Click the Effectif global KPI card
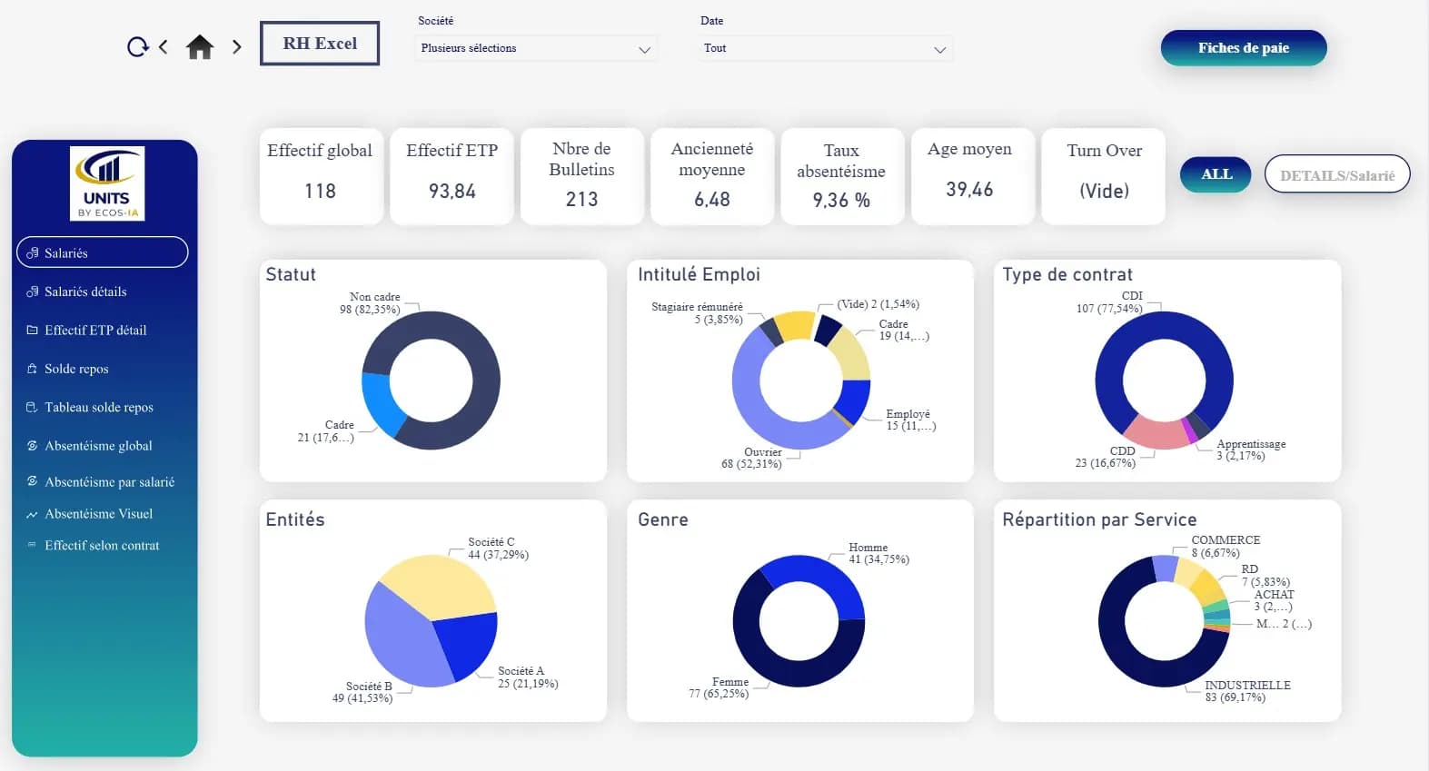This screenshot has width=1429, height=771. (x=320, y=176)
